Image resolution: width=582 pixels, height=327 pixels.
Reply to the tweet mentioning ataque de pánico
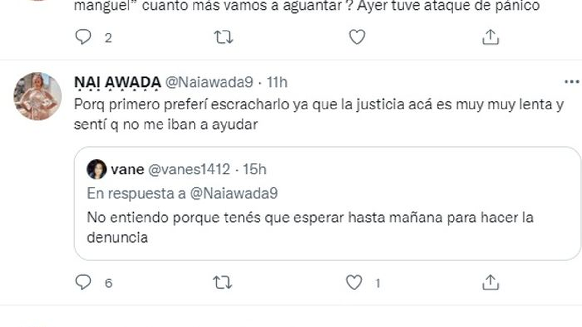click(x=84, y=37)
